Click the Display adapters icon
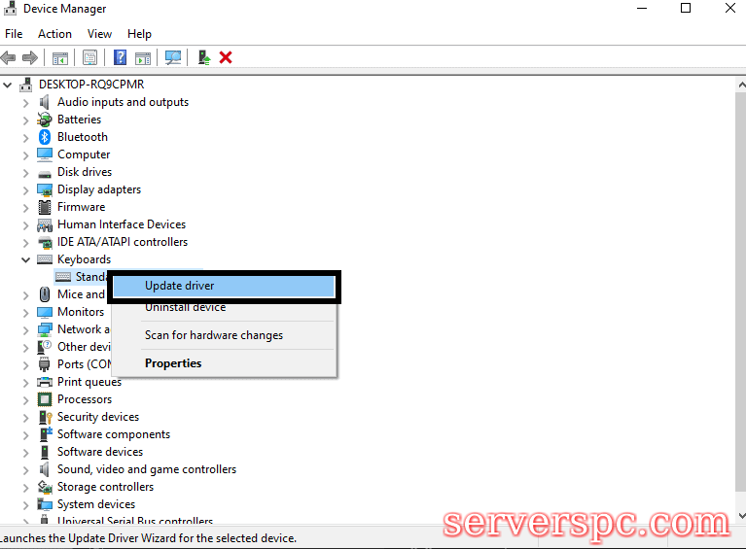The width and height of the screenshot is (746, 549). click(45, 189)
